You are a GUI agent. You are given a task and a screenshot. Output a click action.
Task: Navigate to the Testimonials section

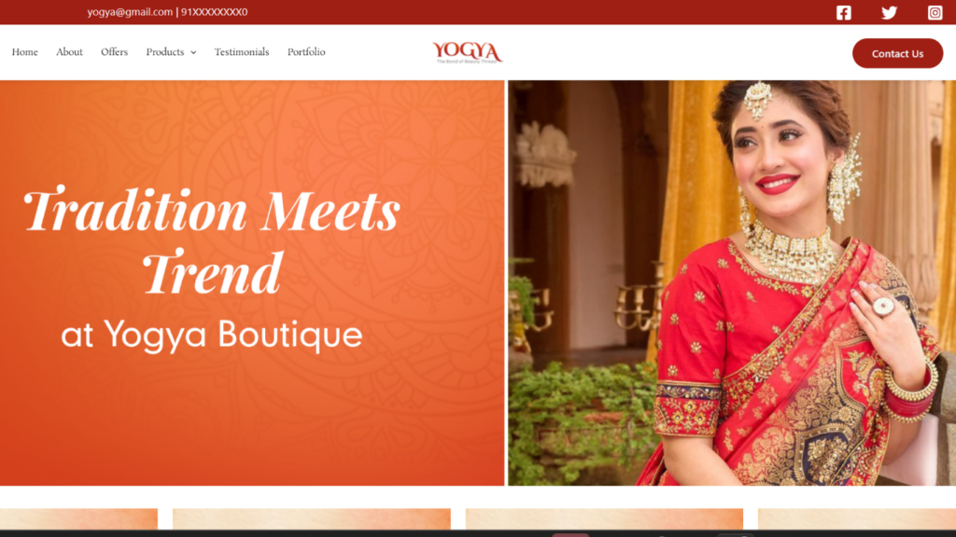coord(242,52)
